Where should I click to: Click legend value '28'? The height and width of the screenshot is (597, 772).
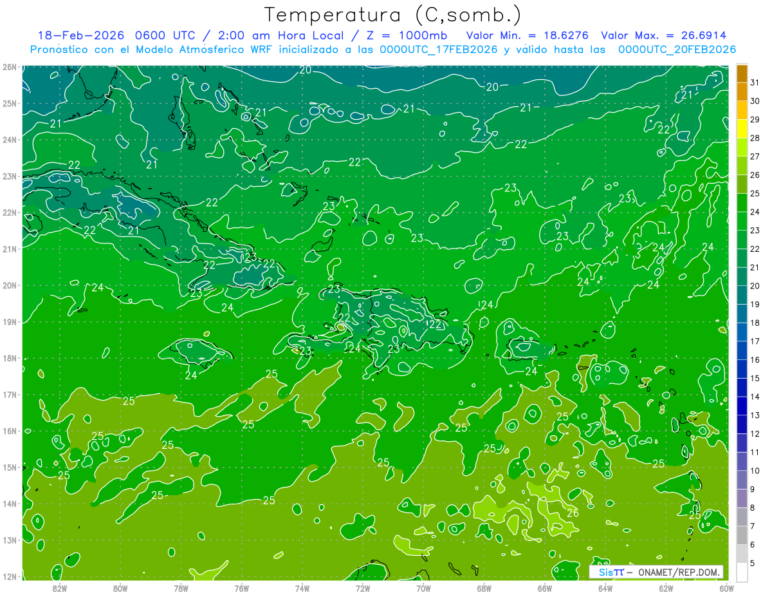tap(755, 138)
